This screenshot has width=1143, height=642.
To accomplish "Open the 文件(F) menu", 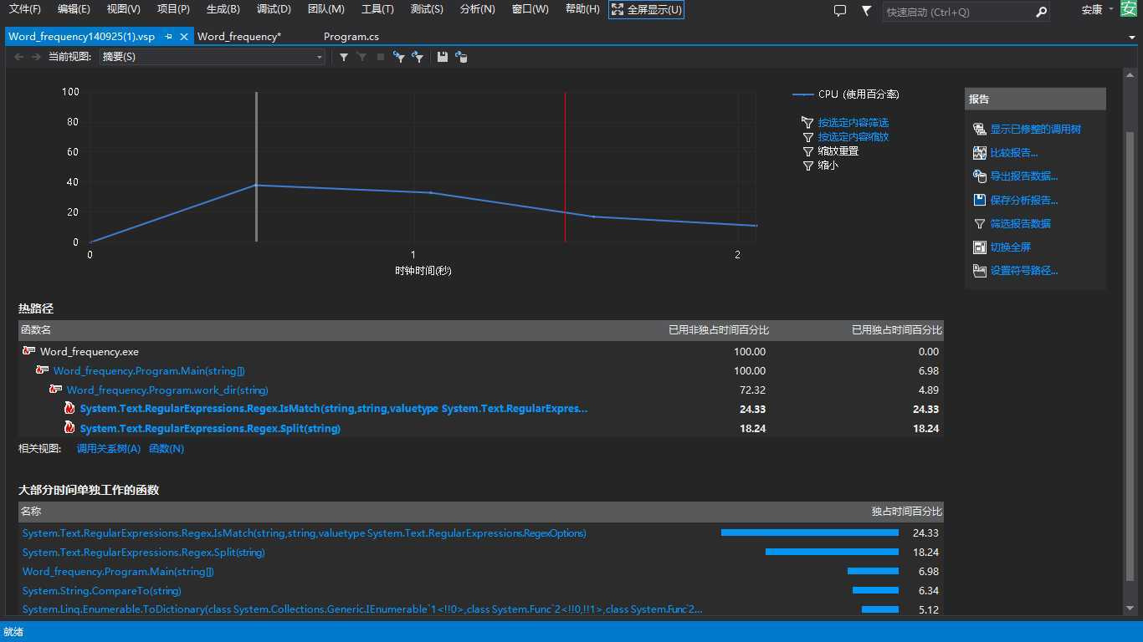I will point(25,9).
